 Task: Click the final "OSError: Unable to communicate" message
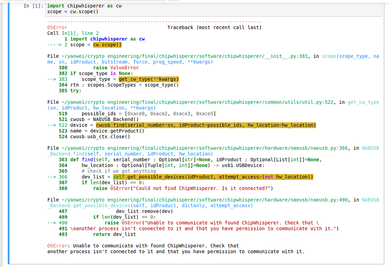[143, 246]
